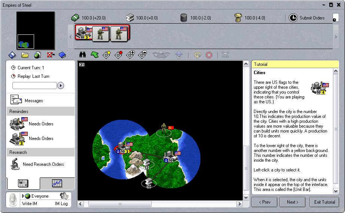Click the crosshair icon with red dot

point(118,55)
